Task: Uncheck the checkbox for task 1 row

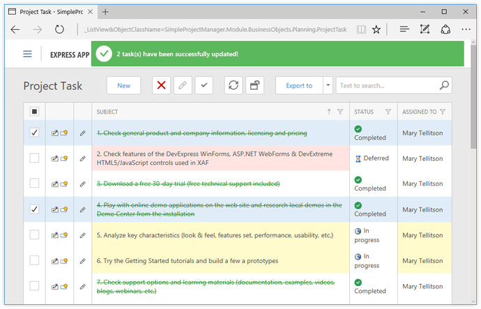Action: point(34,132)
